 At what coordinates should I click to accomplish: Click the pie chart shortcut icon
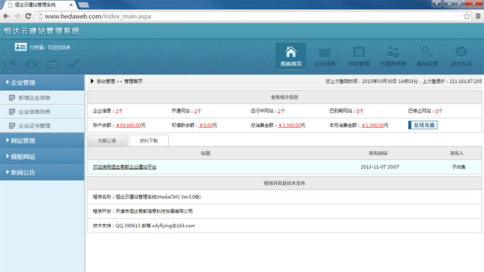point(10,65)
